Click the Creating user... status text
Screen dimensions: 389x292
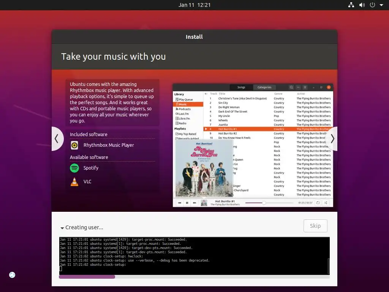point(84,227)
